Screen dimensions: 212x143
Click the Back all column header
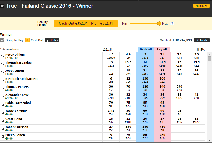point(146,49)
